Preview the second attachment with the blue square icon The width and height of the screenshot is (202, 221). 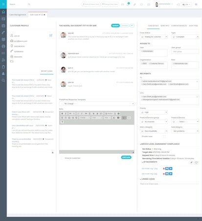[171, 174]
